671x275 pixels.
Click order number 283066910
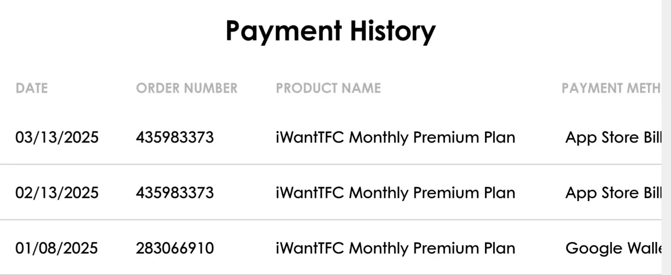point(175,248)
